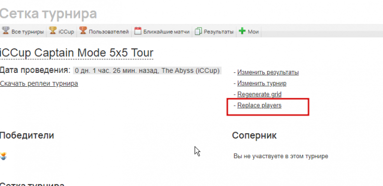383x186 pixels.
Task: Click the Изменить турнир link
Action: pos(262,83)
